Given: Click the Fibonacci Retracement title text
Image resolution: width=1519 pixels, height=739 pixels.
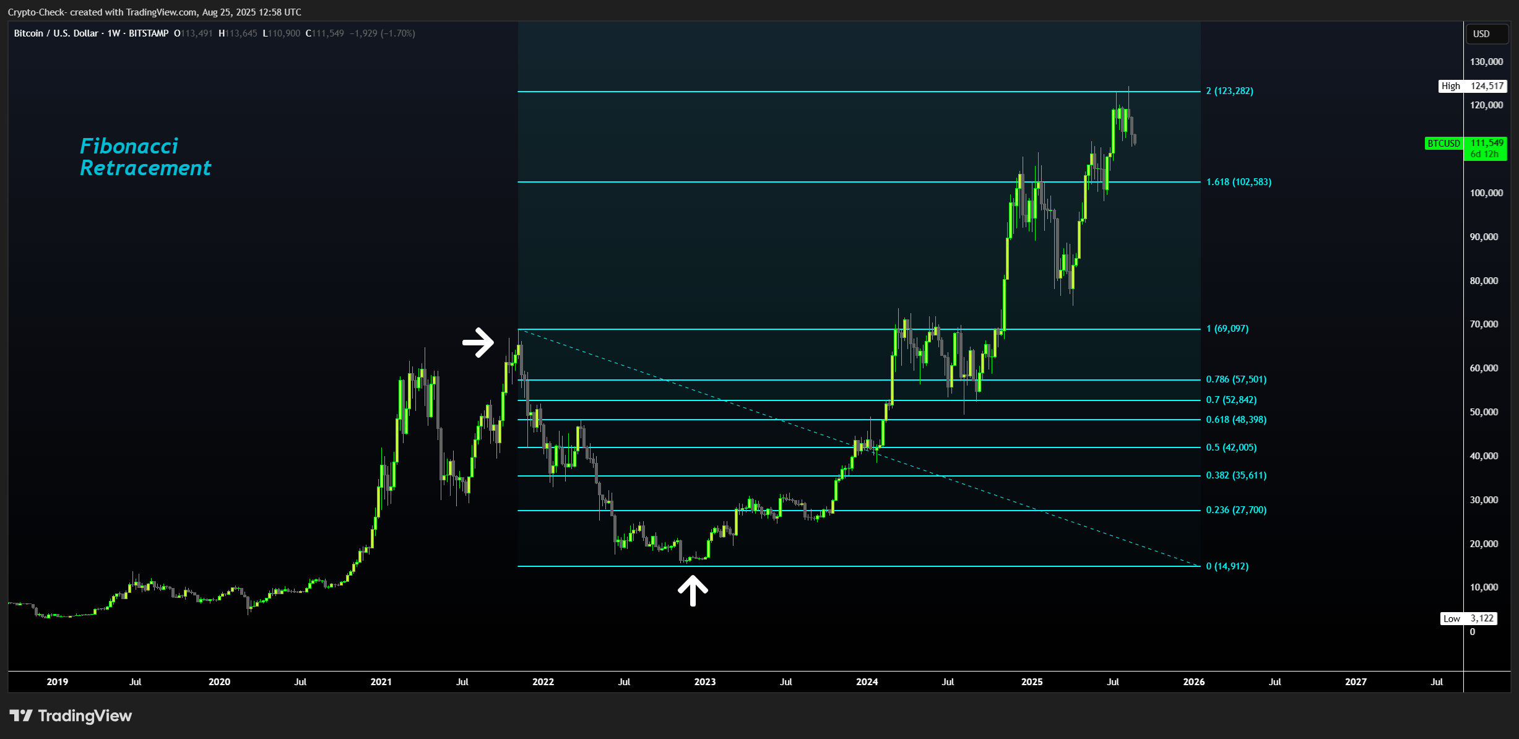Looking at the screenshot, I should 145,157.
